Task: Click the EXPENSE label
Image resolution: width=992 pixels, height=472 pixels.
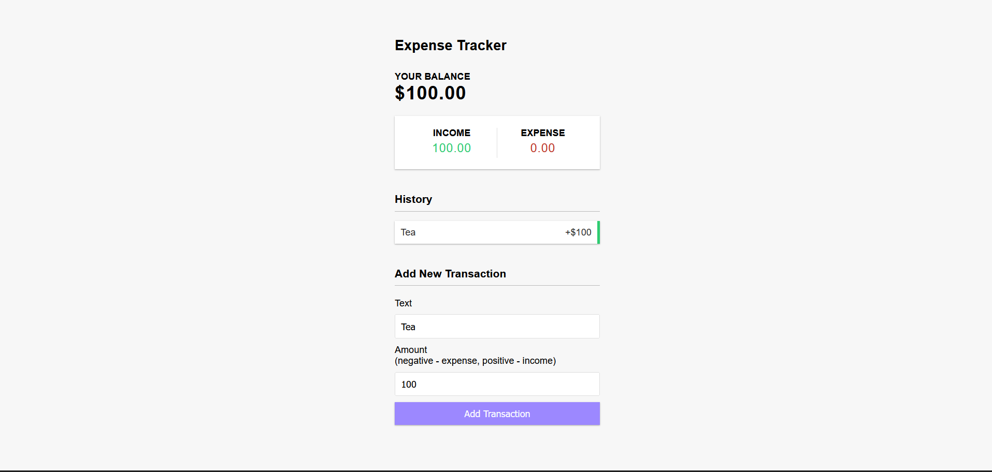Action: pyautogui.click(x=542, y=133)
